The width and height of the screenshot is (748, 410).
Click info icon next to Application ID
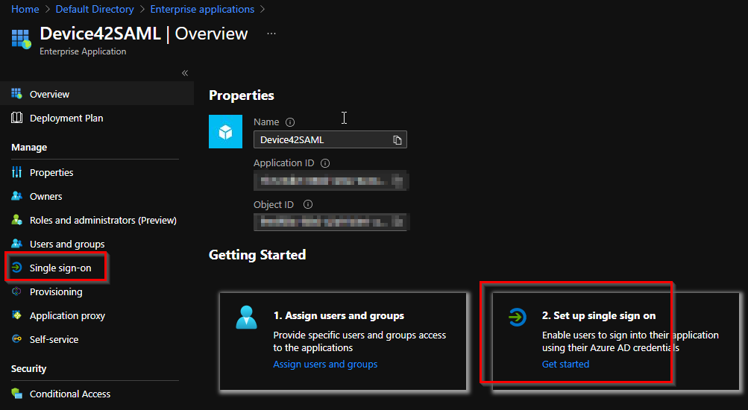coord(325,163)
